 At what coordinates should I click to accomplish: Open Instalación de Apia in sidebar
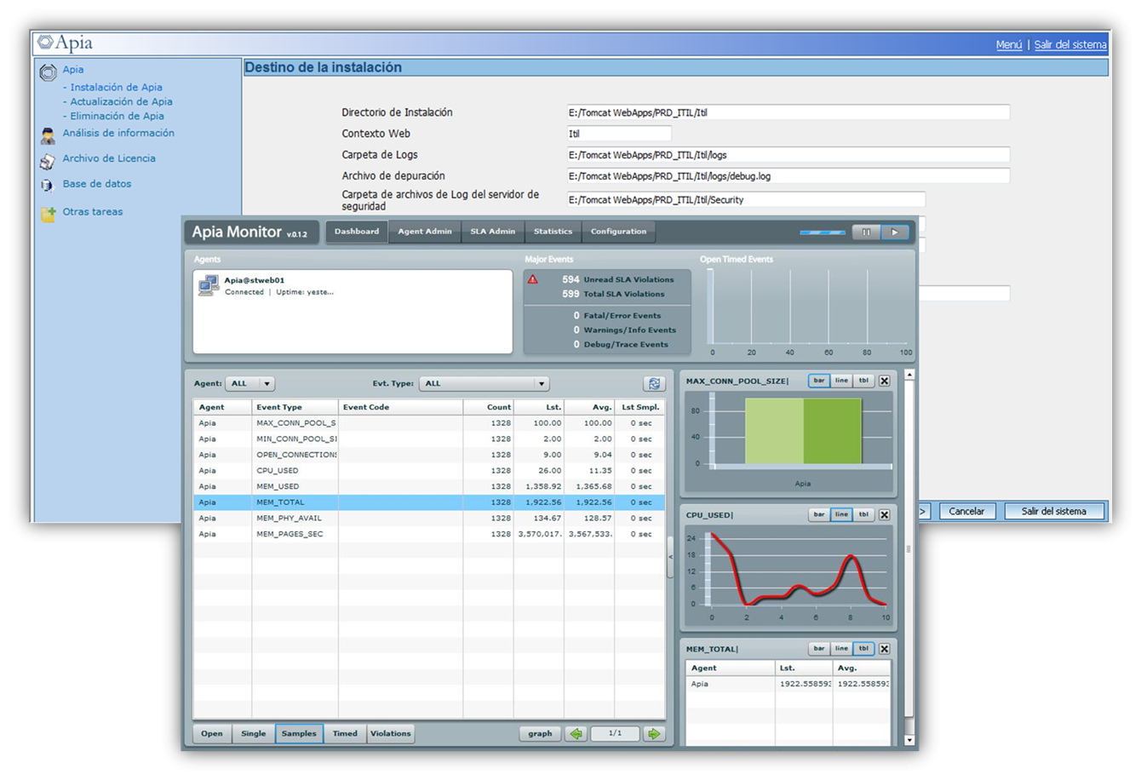[x=116, y=87]
